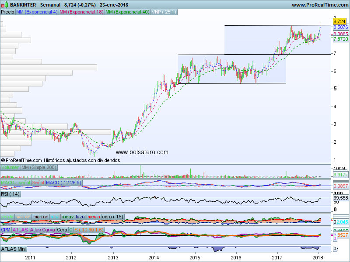Click the VNP (25 1) label
Image resolution: width=350 pixels, height=262 pixels.
point(164,12)
